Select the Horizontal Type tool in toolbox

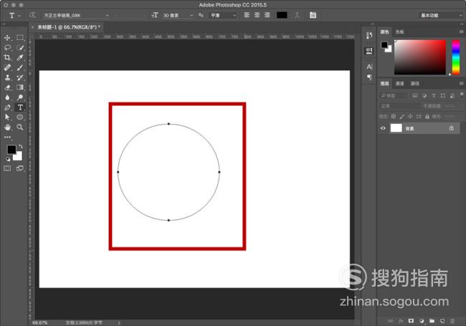point(20,107)
